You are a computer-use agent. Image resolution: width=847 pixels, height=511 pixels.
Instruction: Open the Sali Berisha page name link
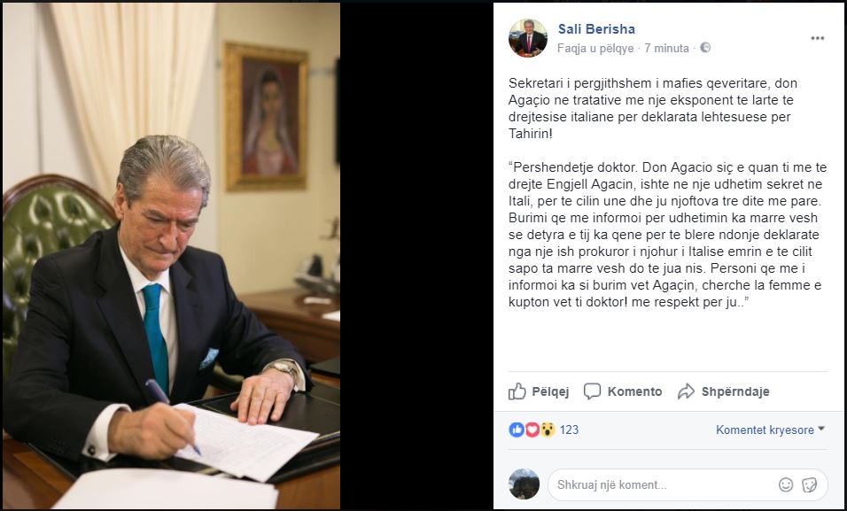tap(596, 29)
